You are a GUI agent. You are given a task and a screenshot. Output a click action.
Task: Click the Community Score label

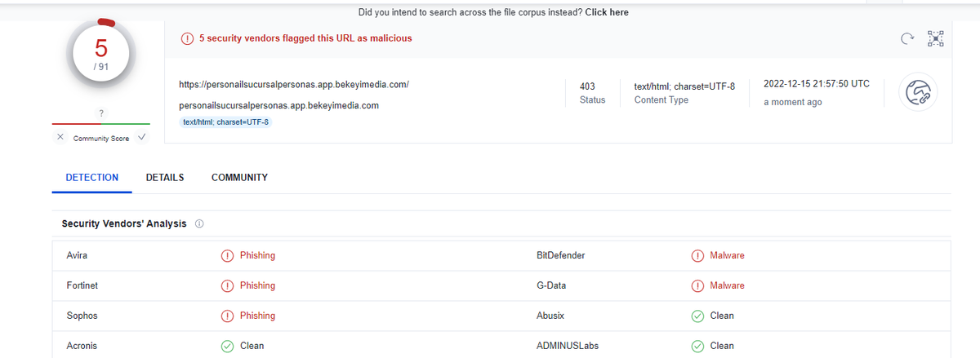click(x=101, y=139)
